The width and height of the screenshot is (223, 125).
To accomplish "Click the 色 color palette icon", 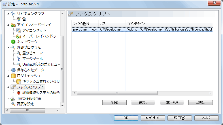I will click(19, 19).
